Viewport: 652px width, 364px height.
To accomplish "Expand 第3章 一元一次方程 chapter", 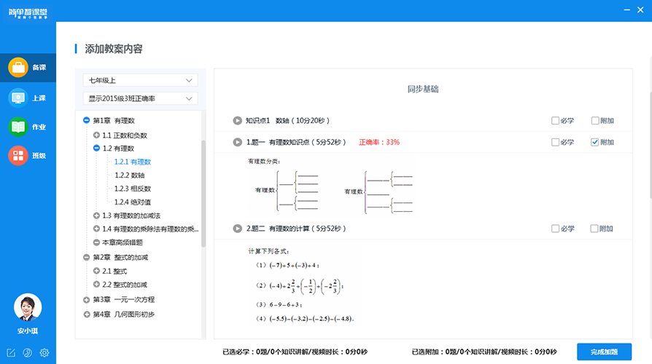I will (x=87, y=300).
